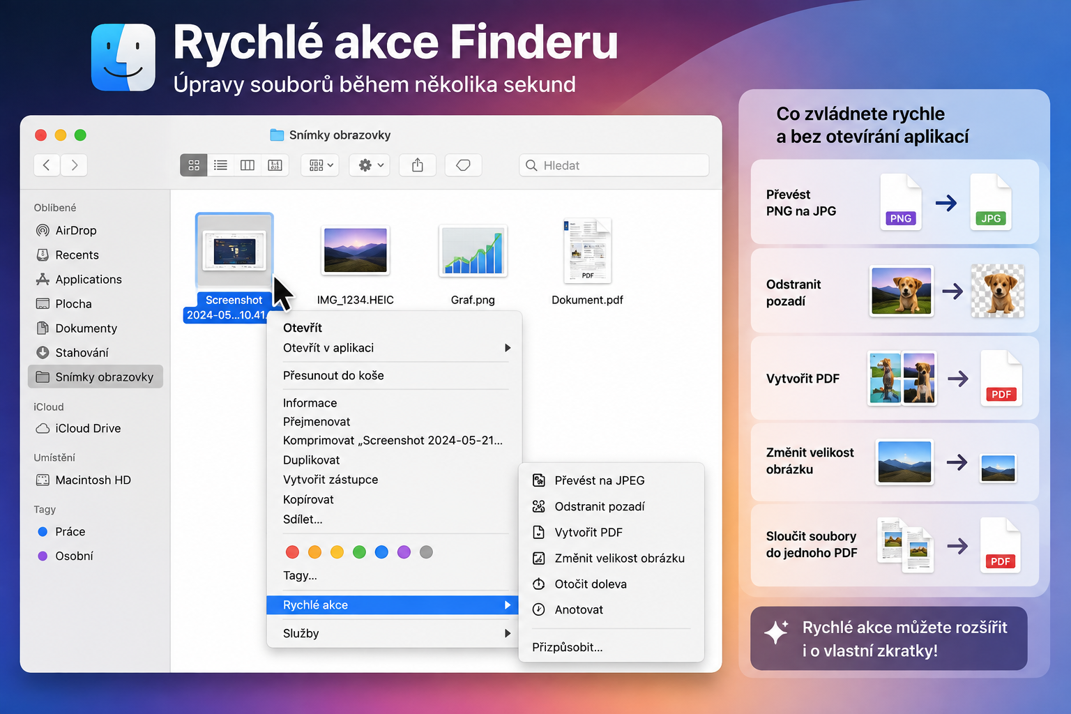Screen dimensions: 1071x714
Task: Go back with the left chevron button
Action: (x=47, y=165)
